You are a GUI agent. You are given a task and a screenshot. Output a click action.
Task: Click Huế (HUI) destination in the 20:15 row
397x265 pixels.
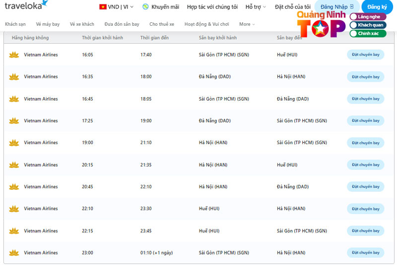click(287, 165)
